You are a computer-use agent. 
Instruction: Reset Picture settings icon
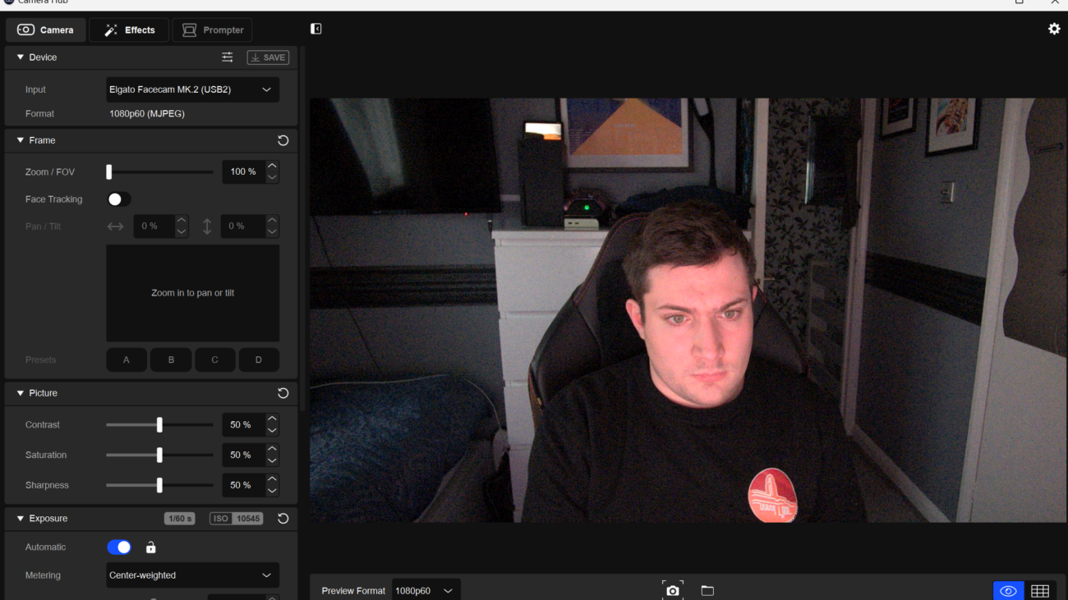pyautogui.click(x=283, y=393)
